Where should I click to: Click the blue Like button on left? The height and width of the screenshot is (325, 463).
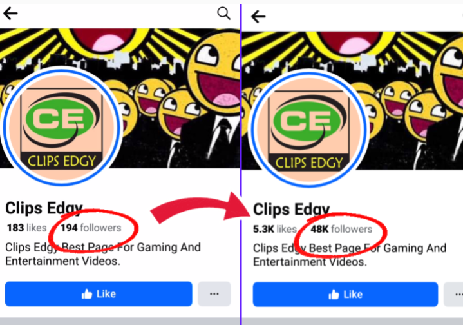point(99,293)
